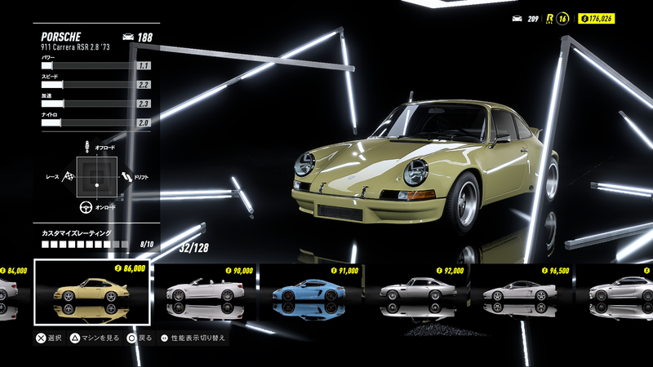The image size is (653, 367).
Task: Click the 選択 button label
Action: click(55, 338)
